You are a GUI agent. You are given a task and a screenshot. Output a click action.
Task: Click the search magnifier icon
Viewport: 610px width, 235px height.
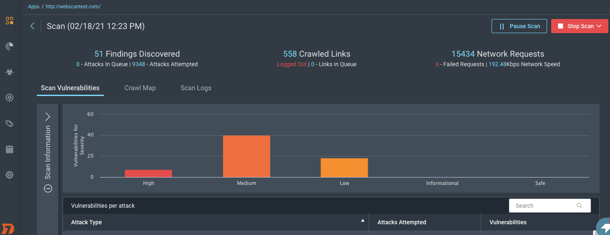pos(579,206)
